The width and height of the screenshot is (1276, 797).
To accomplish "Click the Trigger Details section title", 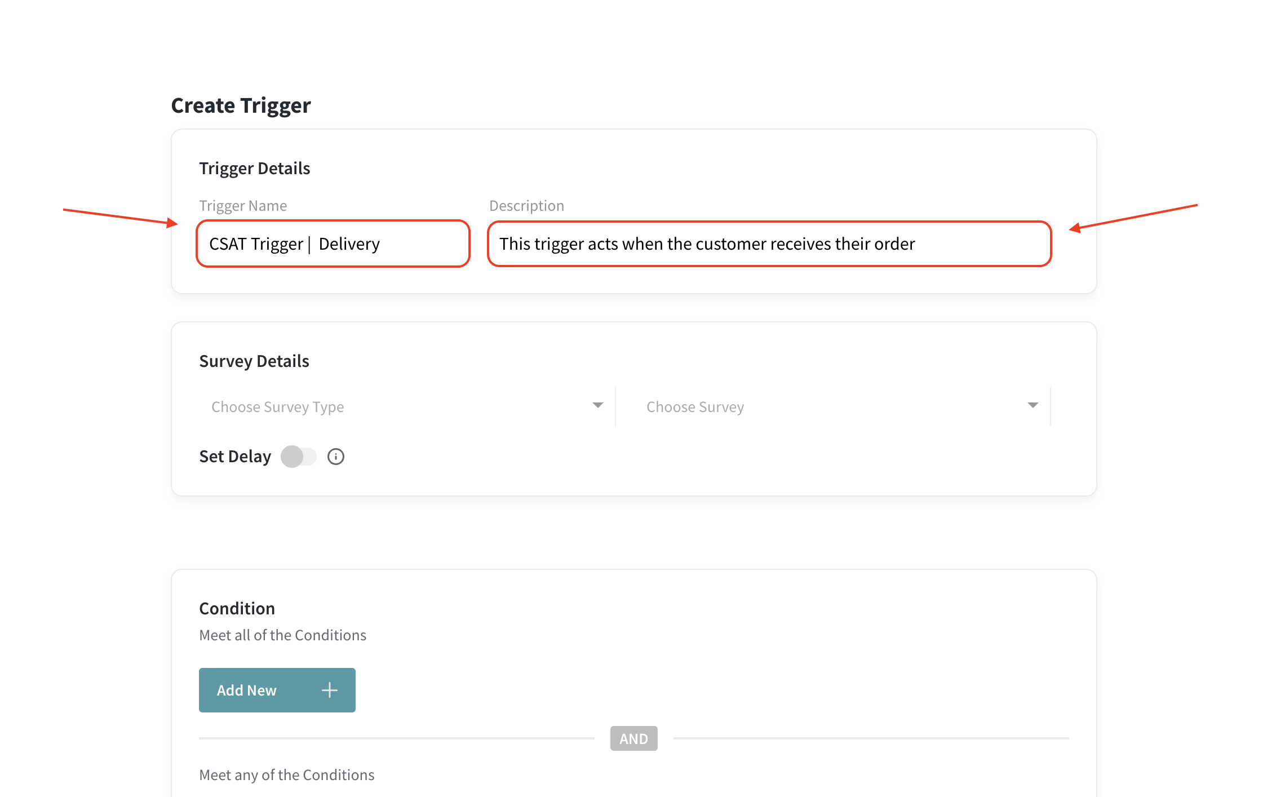I will (x=254, y=168).
